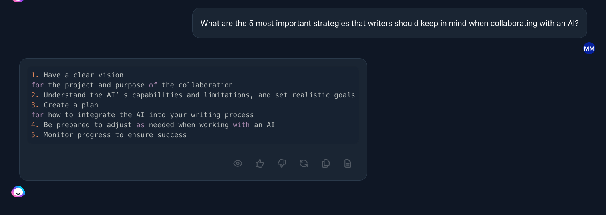Click the user question message bubble
Viewport: 606px width, 215px height.
389,23
